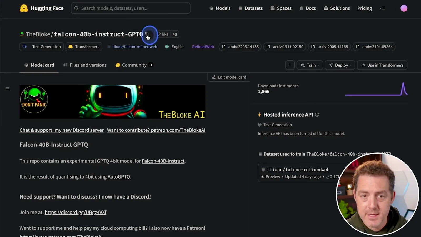This screenshot has width=421, height=237.
Task: Open Chat & support Discord server link
Action: (x=62, y=130)
